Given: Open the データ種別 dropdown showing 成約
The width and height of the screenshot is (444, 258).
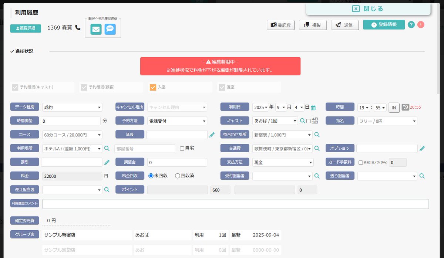Looking at the screenshot, I should [x=72, y=107].
